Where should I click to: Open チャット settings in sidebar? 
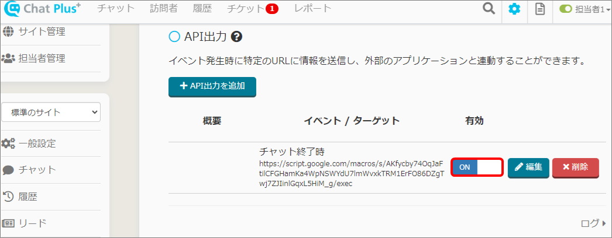pyautogui.click(x=37, y=170)
